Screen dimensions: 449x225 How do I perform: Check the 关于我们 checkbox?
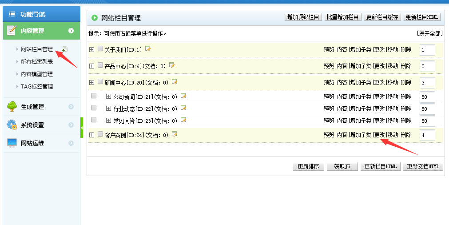(100, 49)
